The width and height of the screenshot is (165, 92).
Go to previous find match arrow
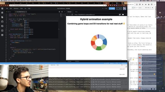click(146, 8)
